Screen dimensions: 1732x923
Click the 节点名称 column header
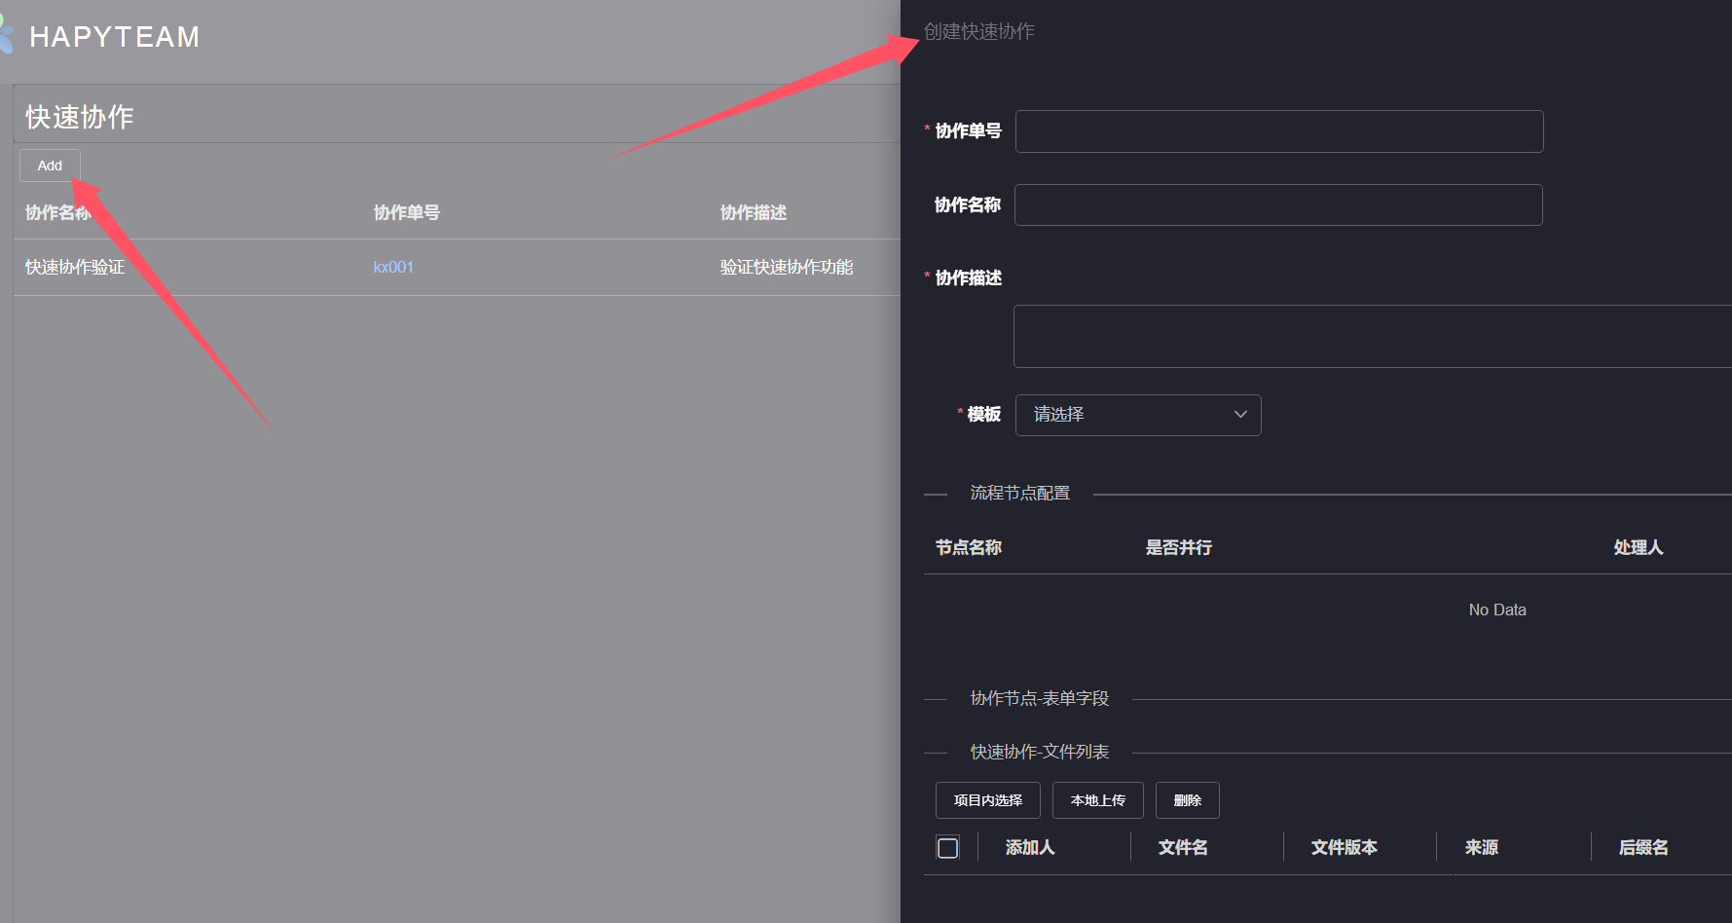pos(969,547)
